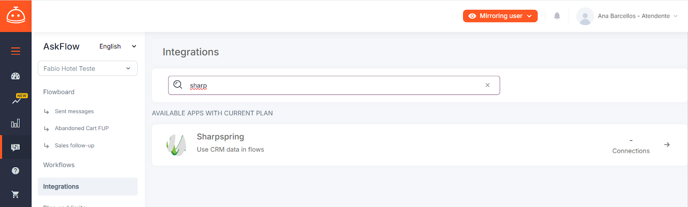Click the Sharpspring arrow to open
Screen dimensions: 688x207
pos(667,145)
